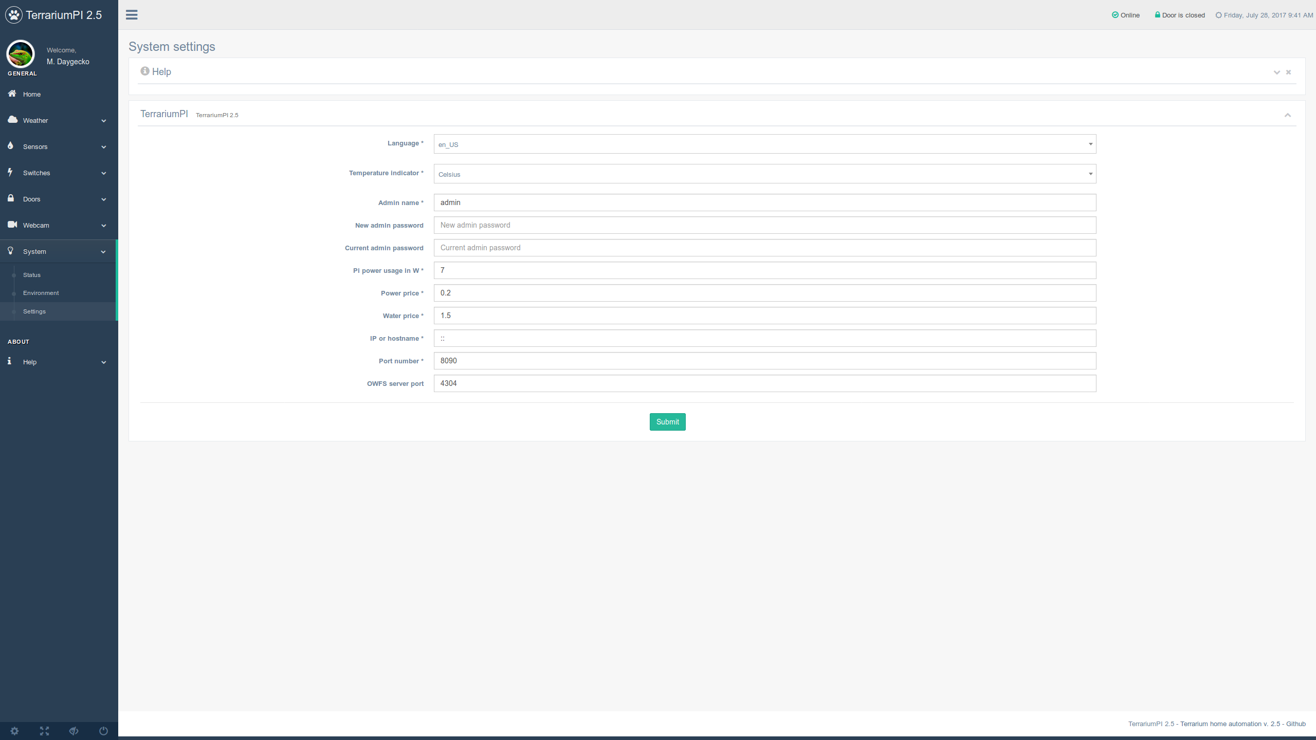1316x740 pixels.
Task: Click the TerrariumPI paw logo
Action: [14, 15]
